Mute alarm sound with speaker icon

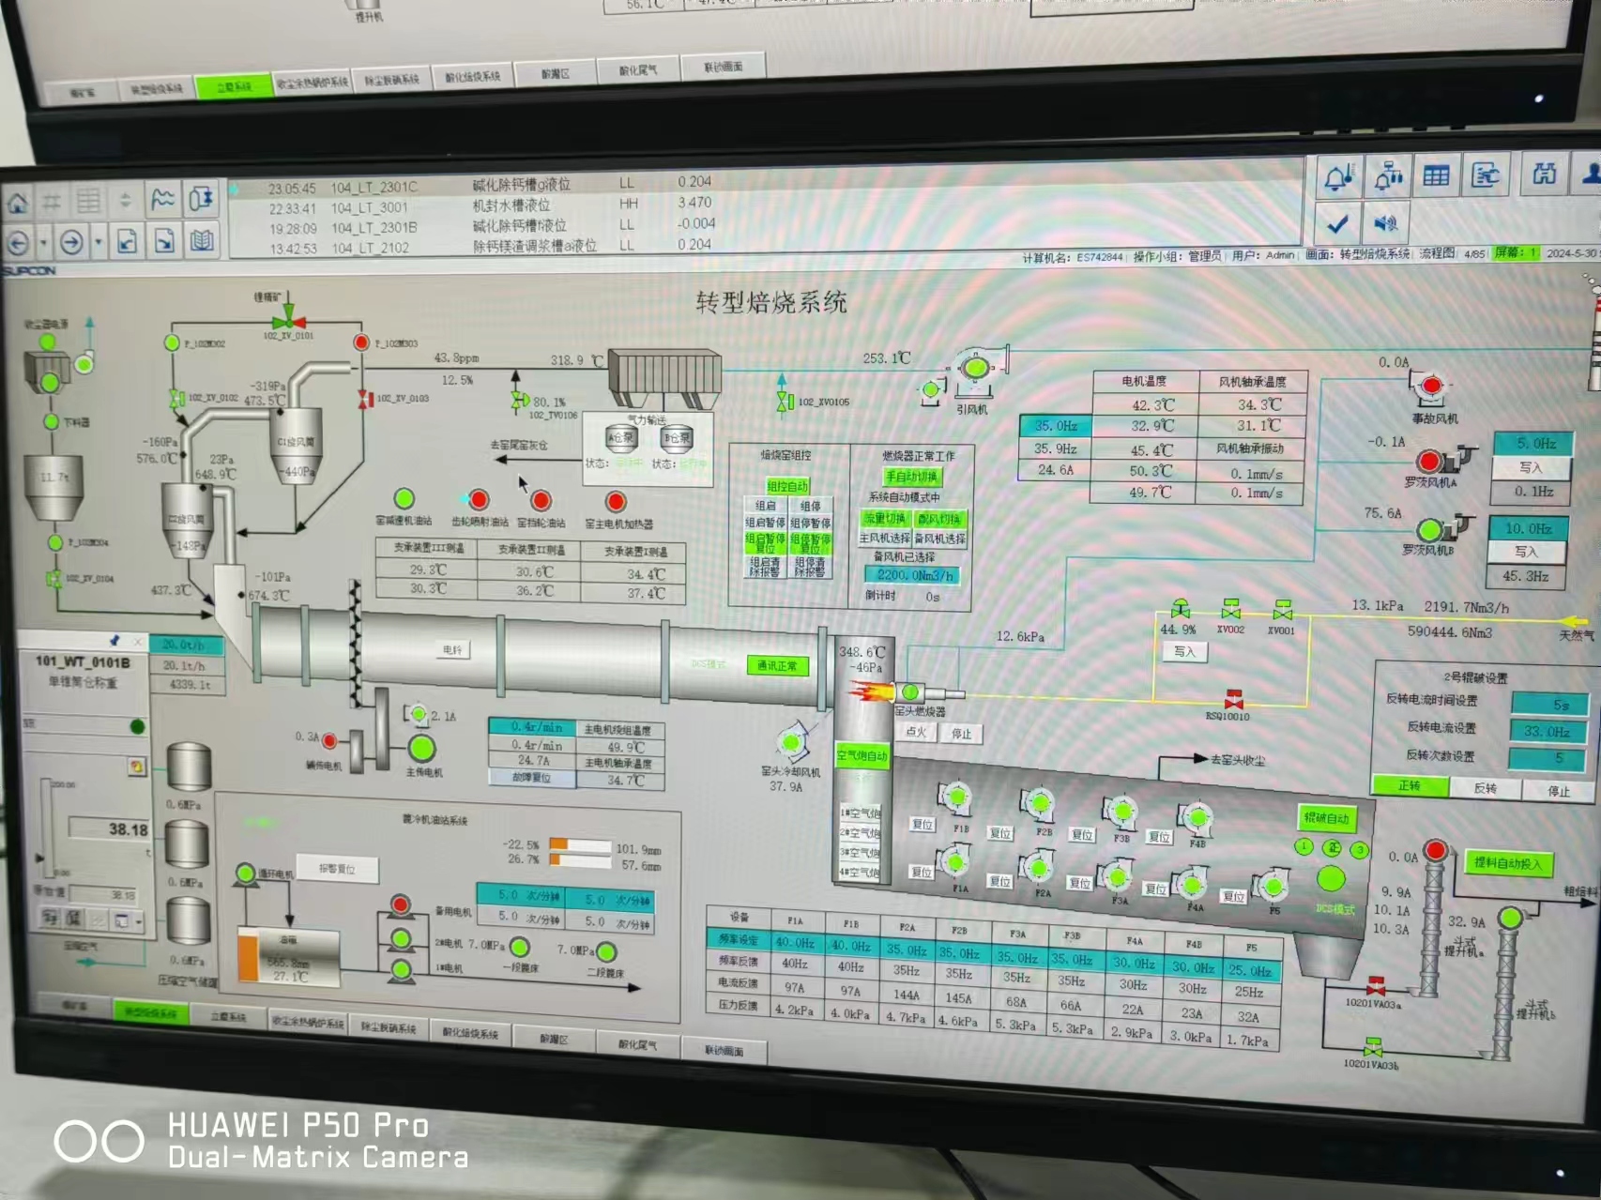pos(1385,223)
